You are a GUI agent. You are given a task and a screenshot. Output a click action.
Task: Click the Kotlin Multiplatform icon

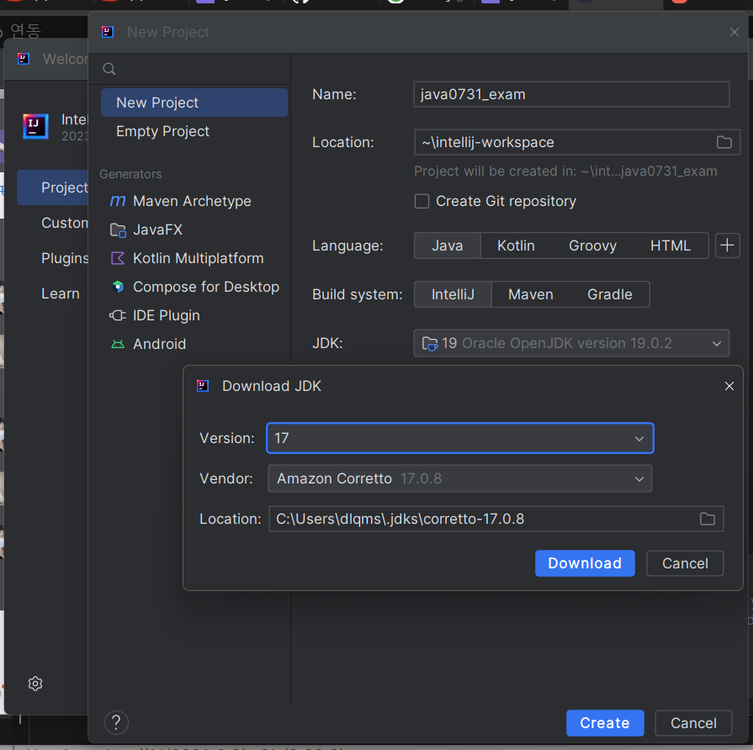118,259
